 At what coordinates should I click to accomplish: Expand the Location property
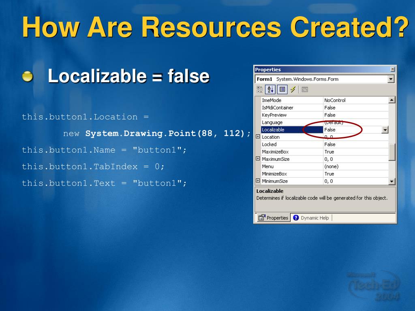258,136
